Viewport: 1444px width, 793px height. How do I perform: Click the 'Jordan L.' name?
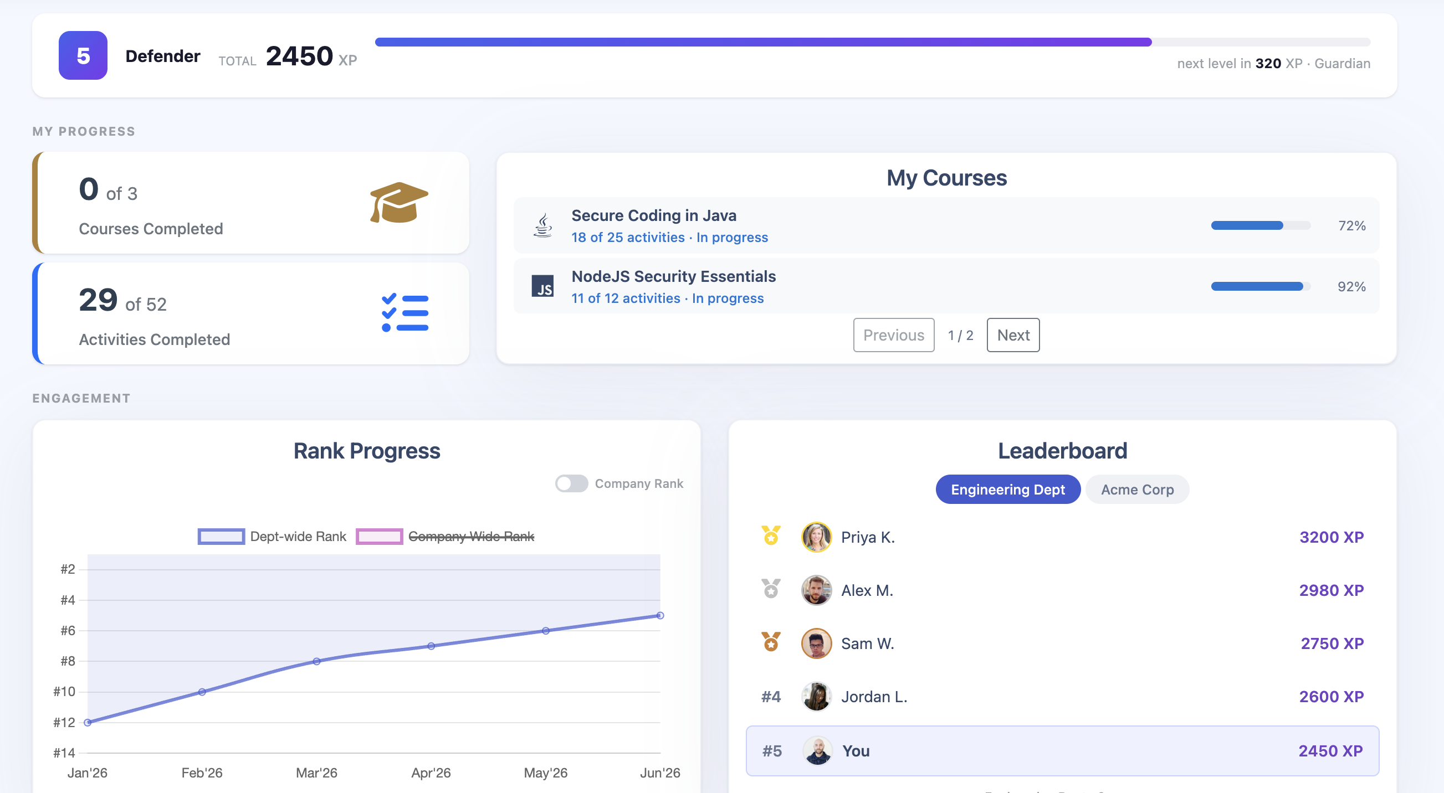[874, 697]
